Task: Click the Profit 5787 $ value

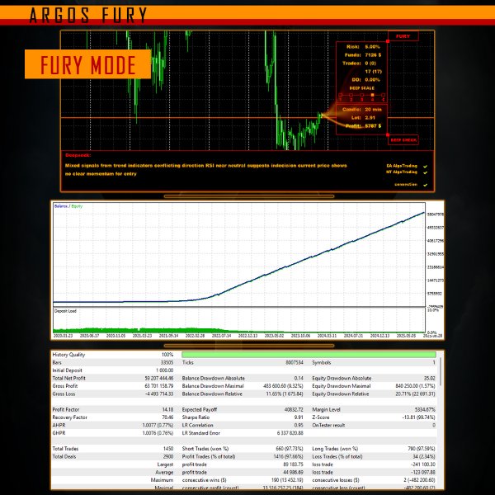Action: [373, 125]
